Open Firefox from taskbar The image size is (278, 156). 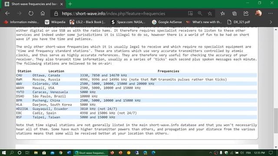click(112, 153)
